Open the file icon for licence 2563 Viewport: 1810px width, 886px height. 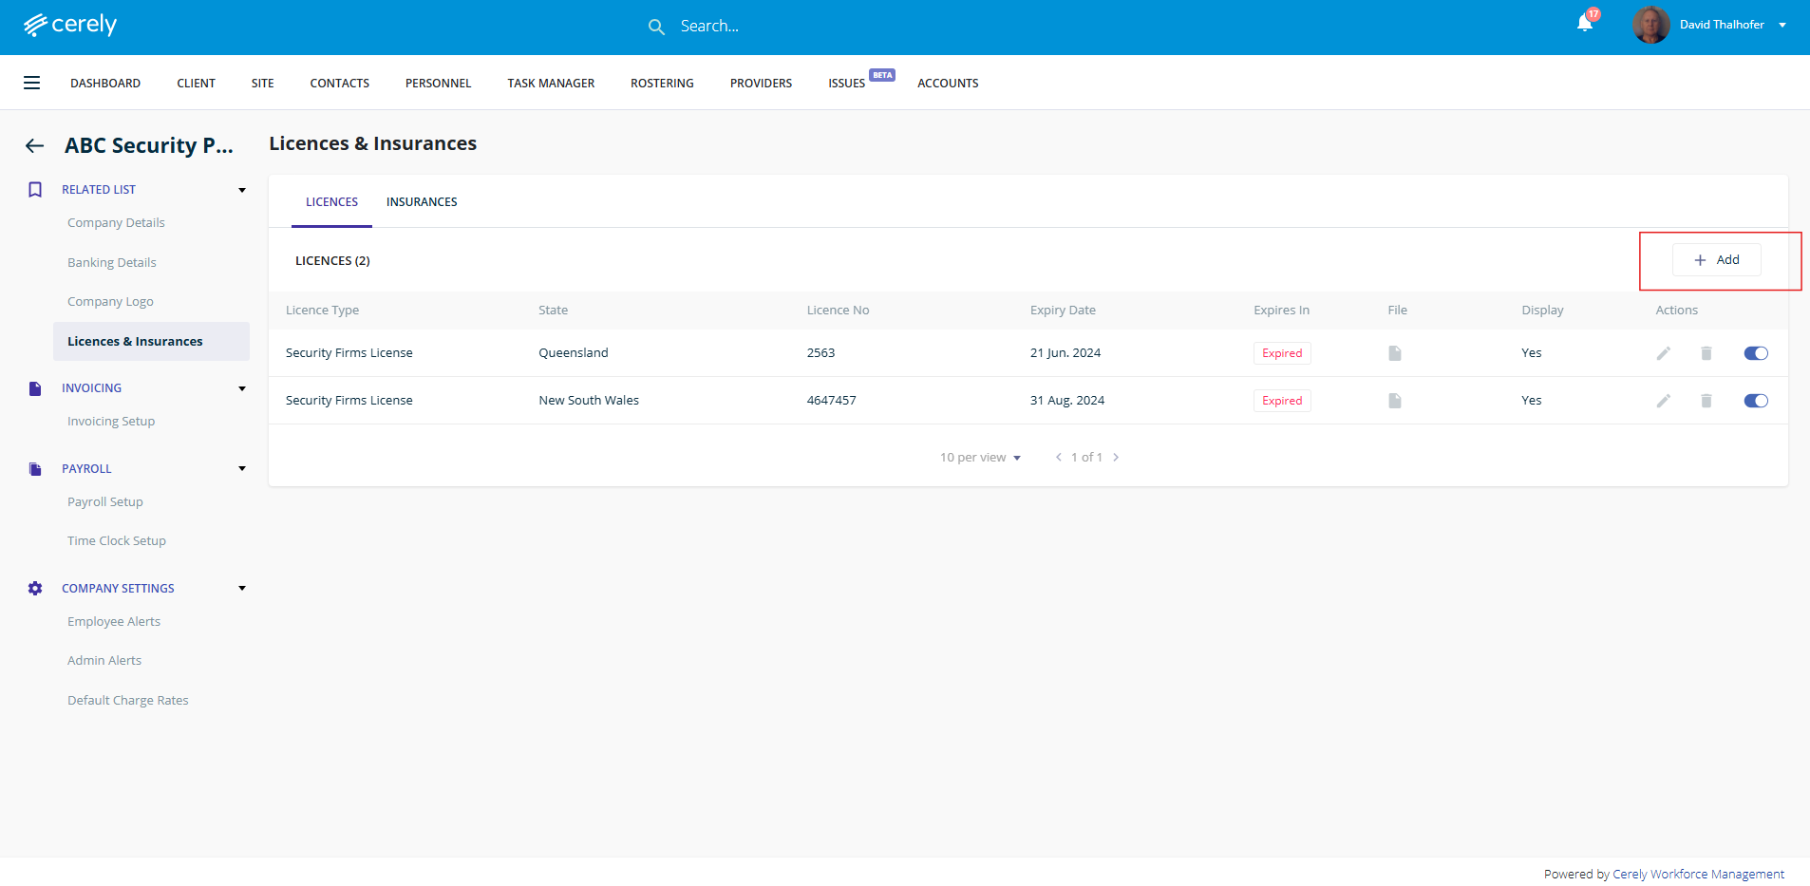[1394, 353]
